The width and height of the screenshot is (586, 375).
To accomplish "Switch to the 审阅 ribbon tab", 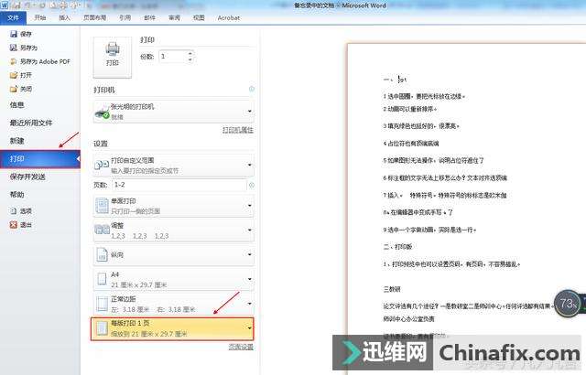I will point(174,17).
